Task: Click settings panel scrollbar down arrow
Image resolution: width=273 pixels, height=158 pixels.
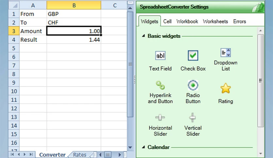Action: point(261,153)
